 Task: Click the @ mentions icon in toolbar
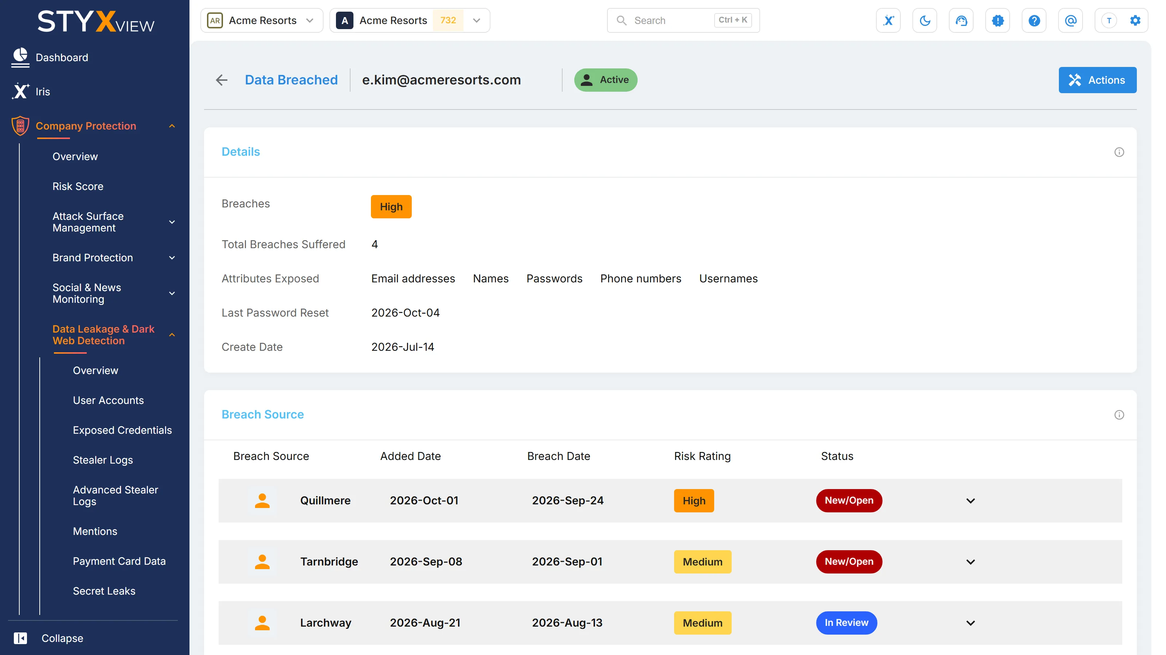point(1071,20)
